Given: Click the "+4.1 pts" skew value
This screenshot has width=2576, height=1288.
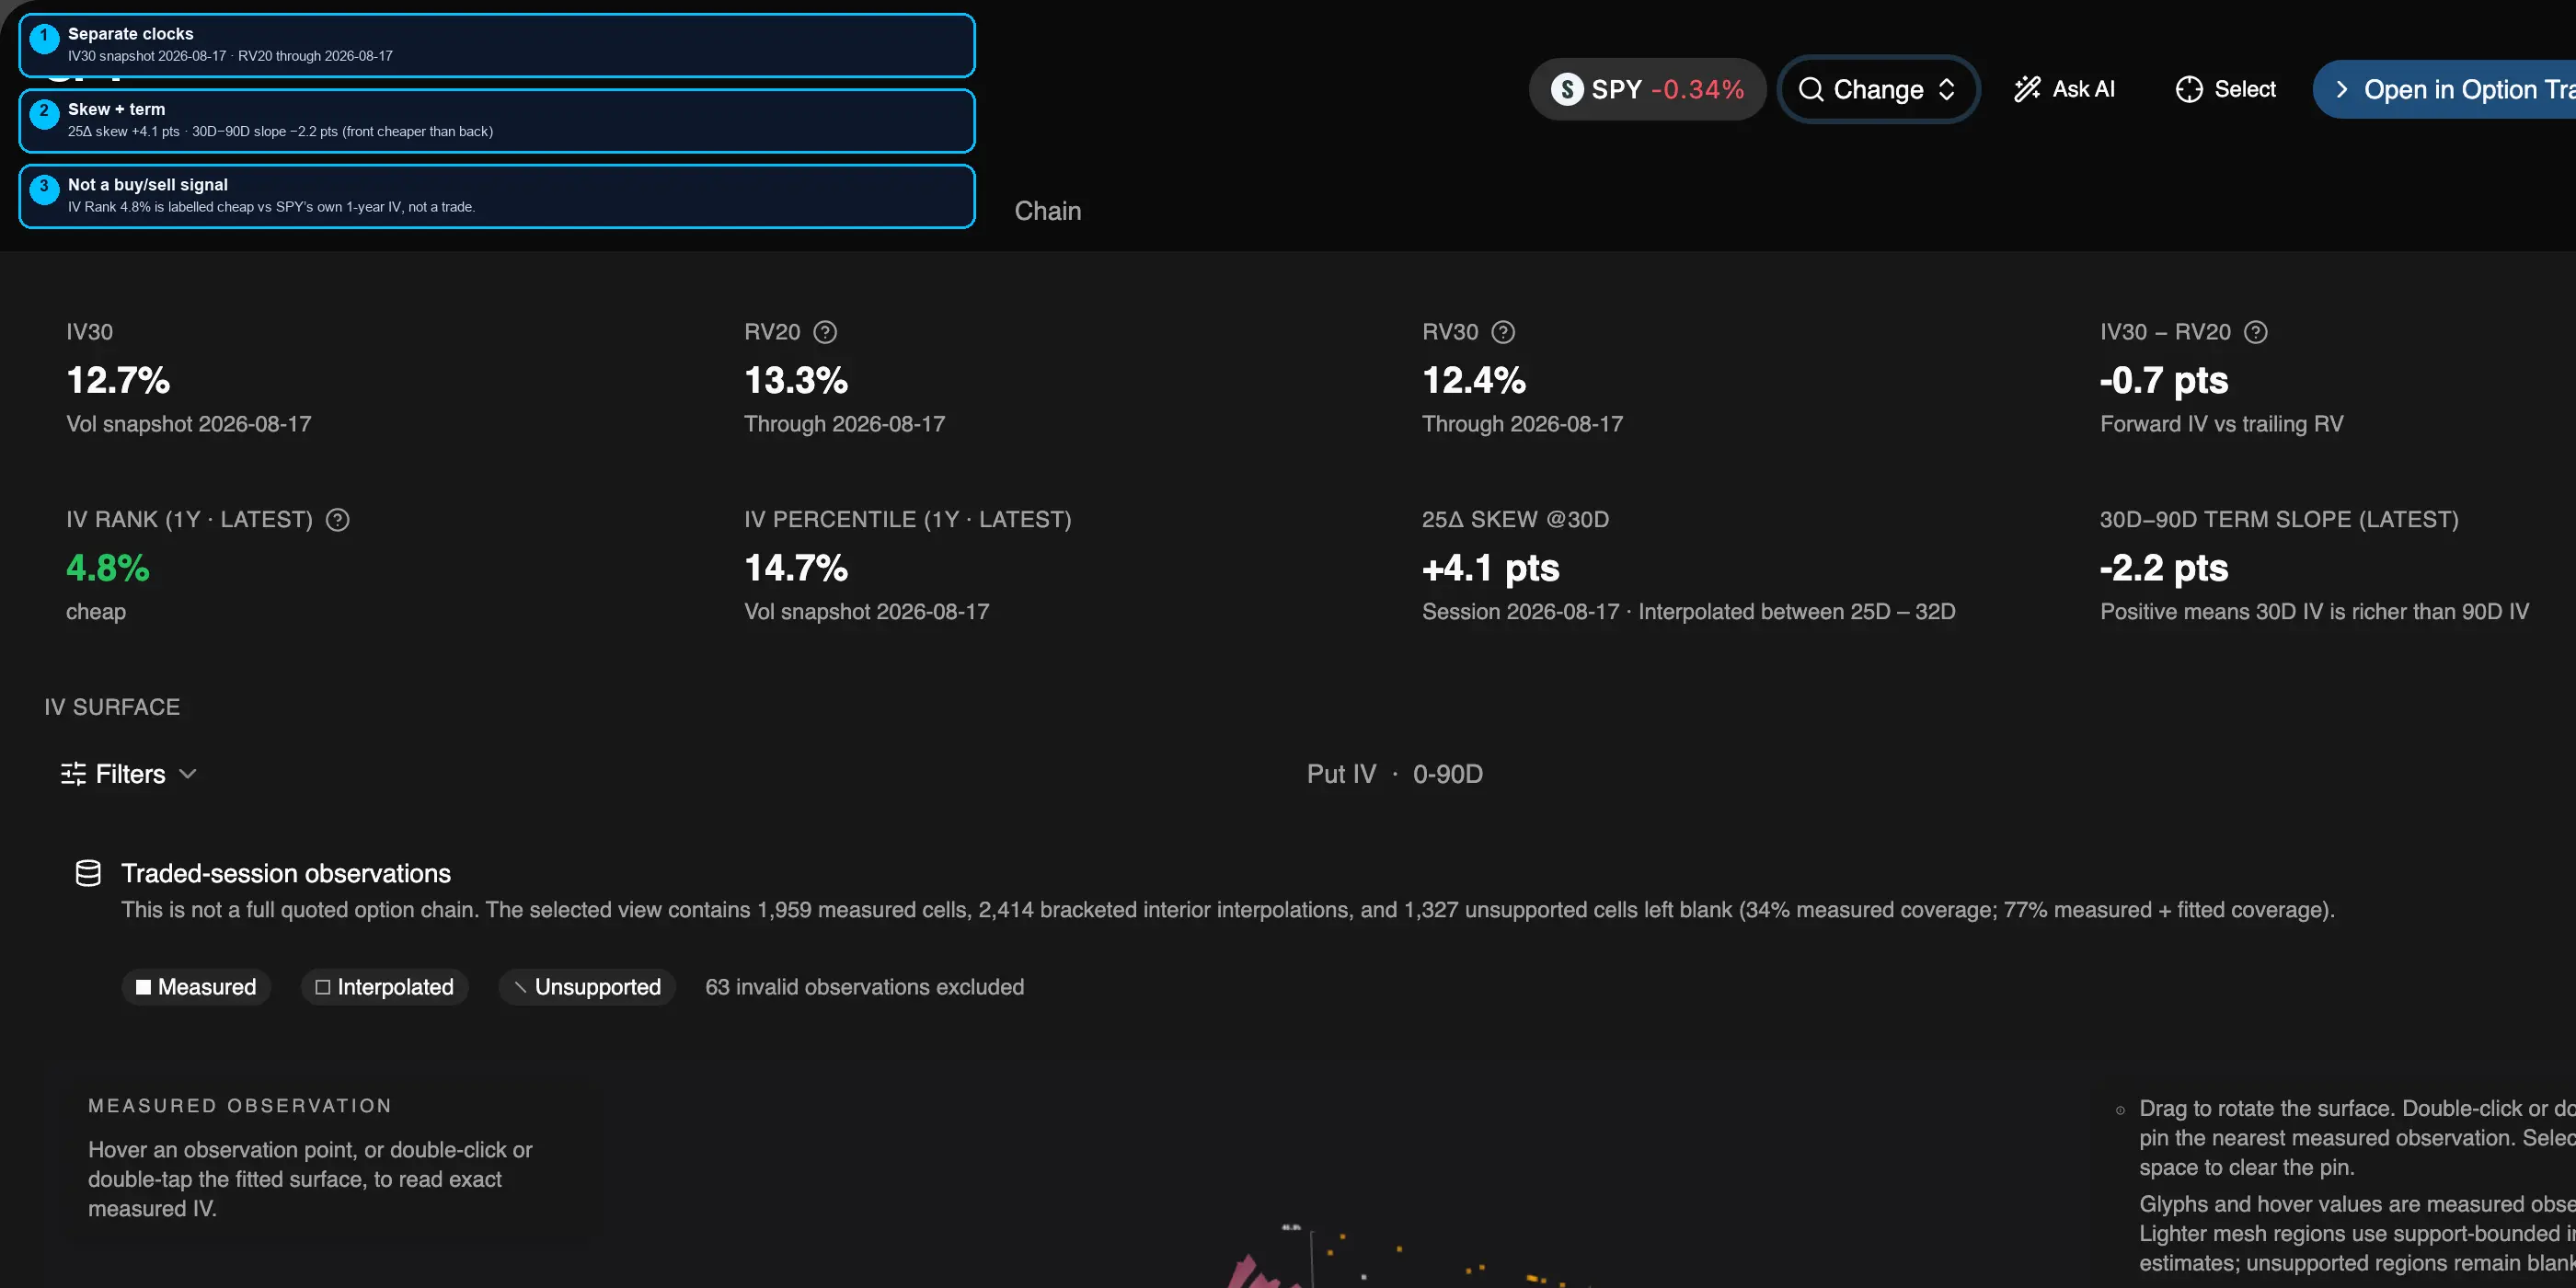Looking at the screenshot, I should pyautogui.click(x=1491, y=568).
